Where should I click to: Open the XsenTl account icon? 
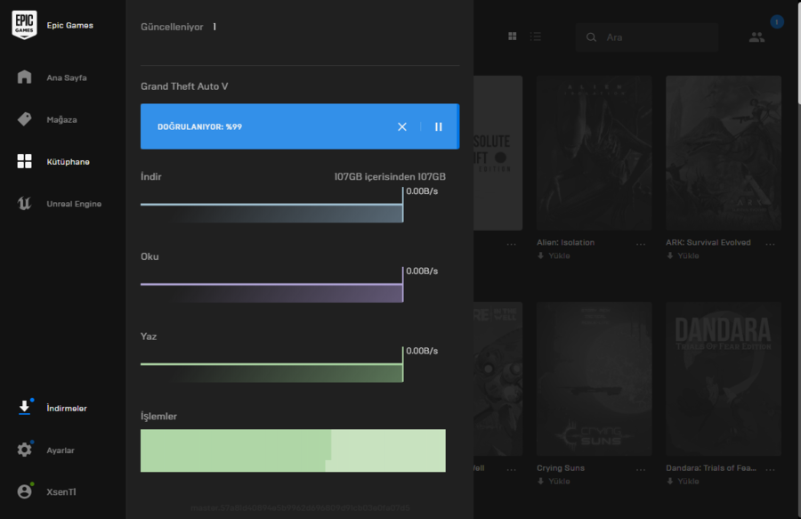coord(24,491)
